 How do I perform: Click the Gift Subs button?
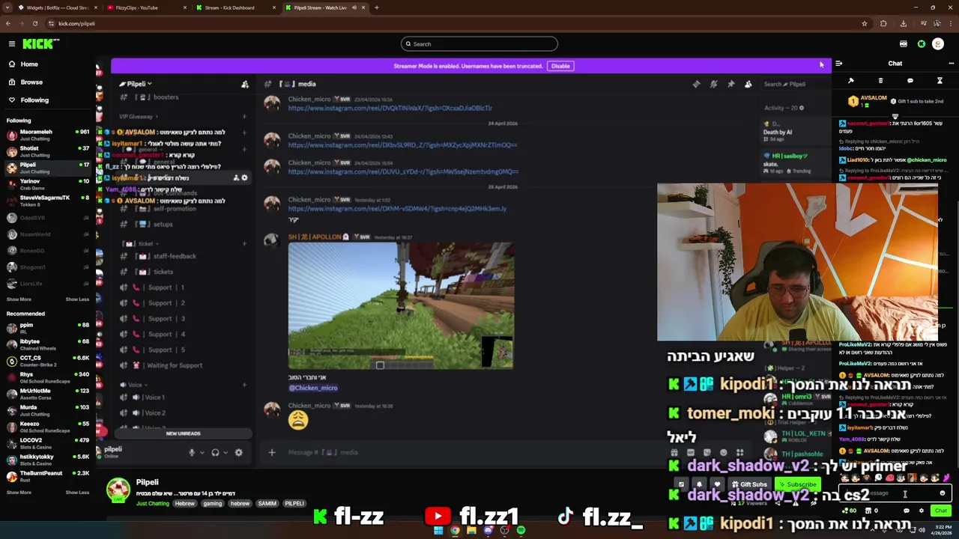749,484
